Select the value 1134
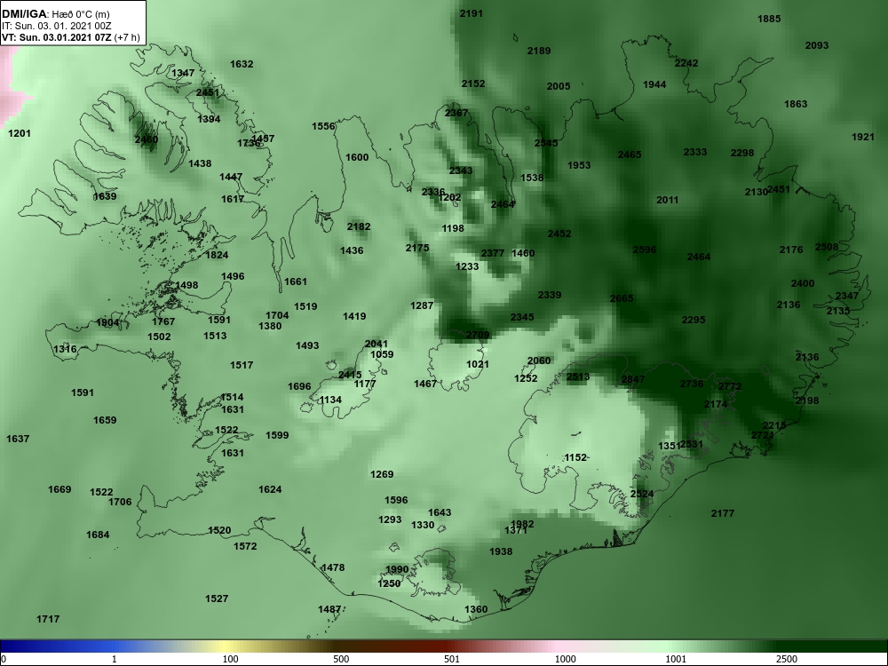Viewport: 888px width, 666px height. click(x=330, y=400)
